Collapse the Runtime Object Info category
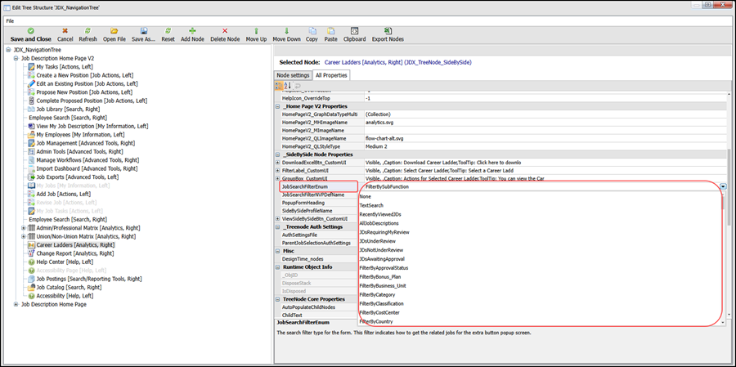This screenshot has height=367, width=736. pos(277,267)
